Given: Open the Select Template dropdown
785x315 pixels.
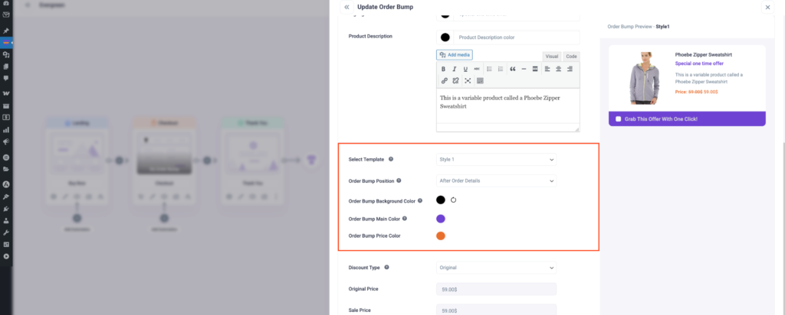Looking at the screenshot, I should click(x=496, y=160).
